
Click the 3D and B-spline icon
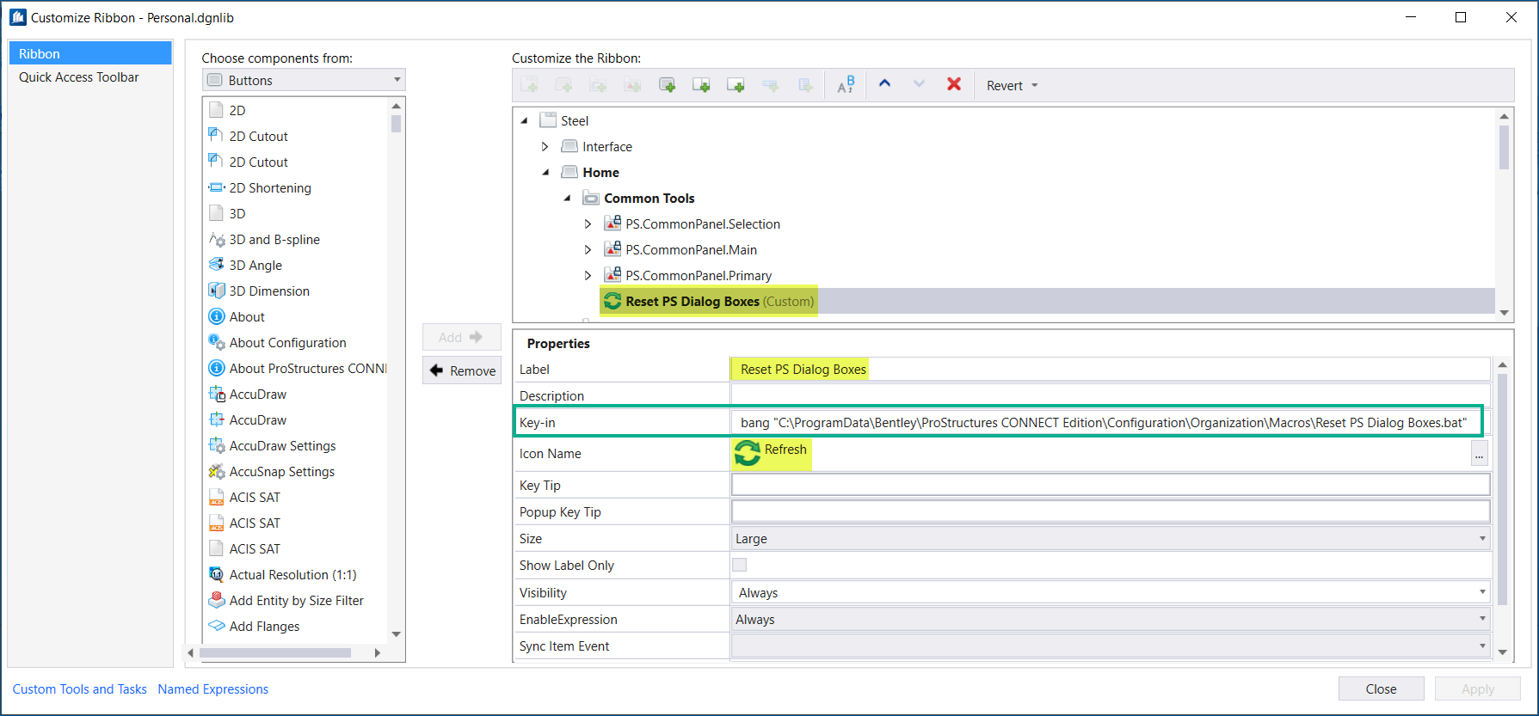[217, 239]
